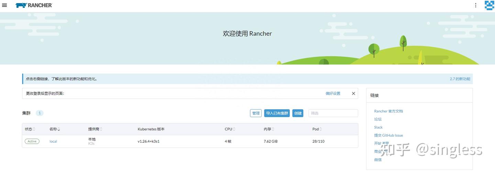Sort clusters by Pod column

coord(317,129)
